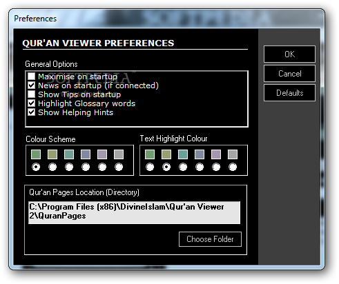Click the Colour Scheme label
This screenshot has height=284, width=339.
click(50, 139)
